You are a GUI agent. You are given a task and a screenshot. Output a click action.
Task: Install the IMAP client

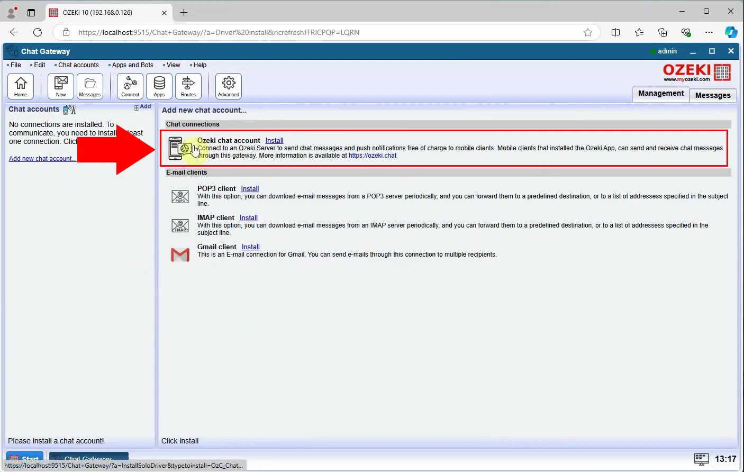pyautogui.click(x=249, y=218)
